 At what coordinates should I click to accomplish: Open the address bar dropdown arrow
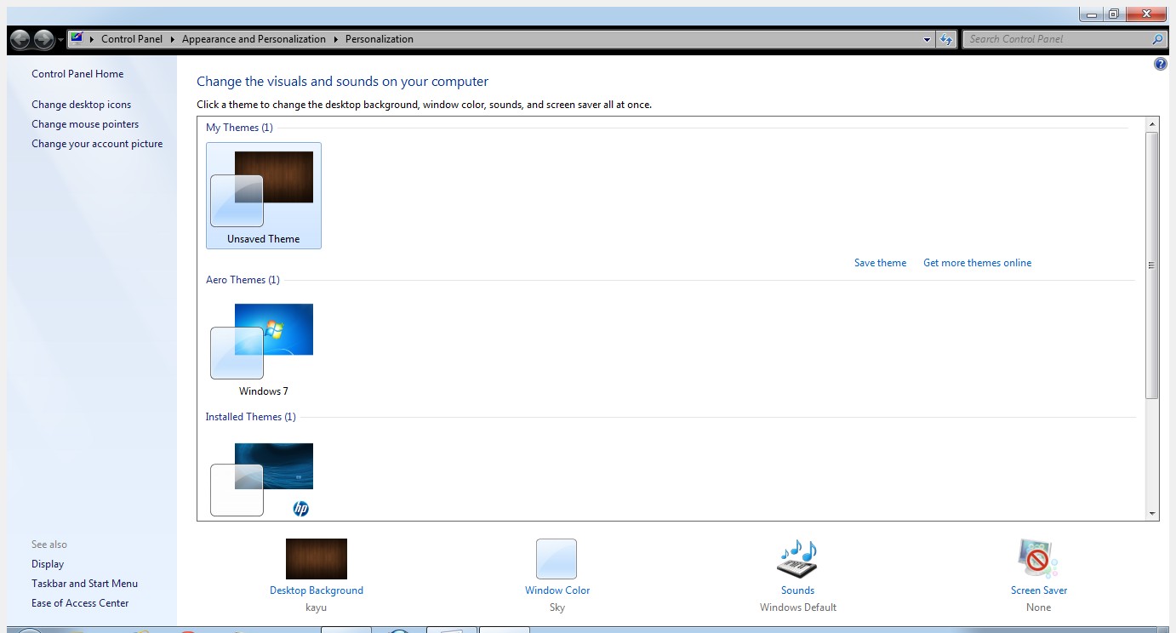927,38
